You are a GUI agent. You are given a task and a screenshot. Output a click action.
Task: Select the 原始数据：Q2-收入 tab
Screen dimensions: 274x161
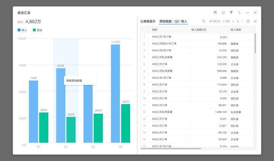tap(173, 21)
